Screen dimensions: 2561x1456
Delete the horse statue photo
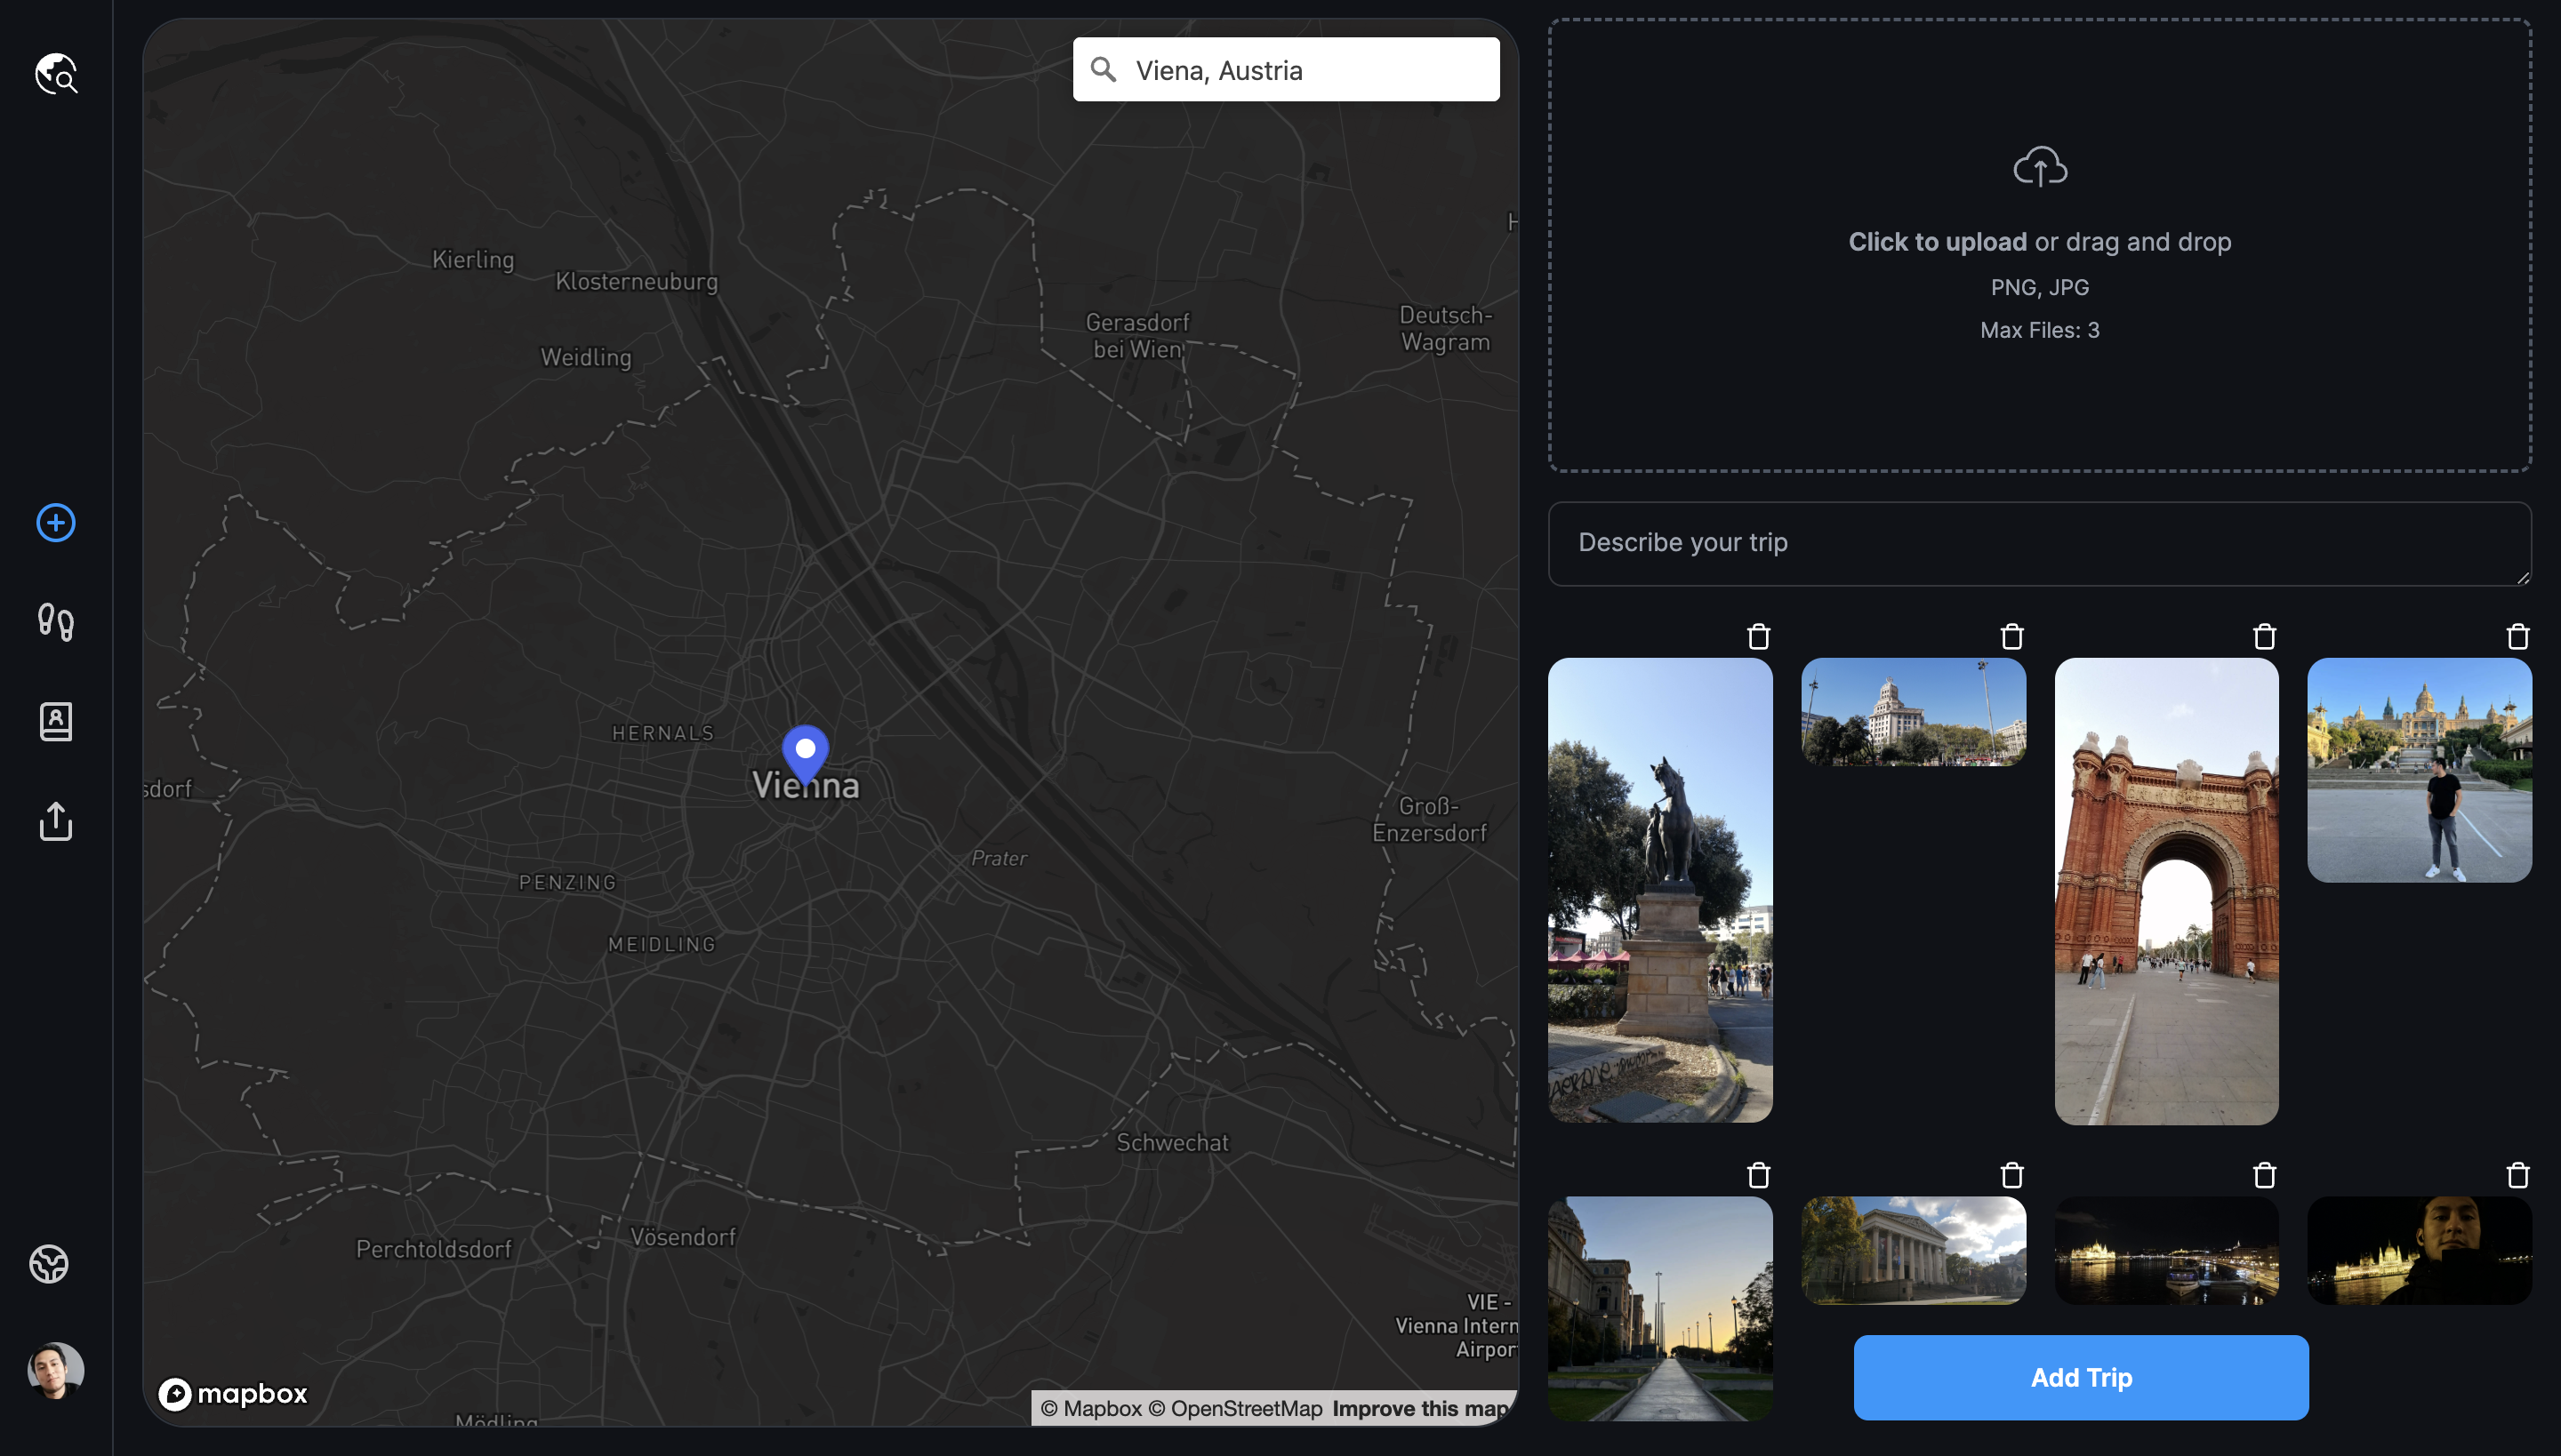coord(1759,637)
